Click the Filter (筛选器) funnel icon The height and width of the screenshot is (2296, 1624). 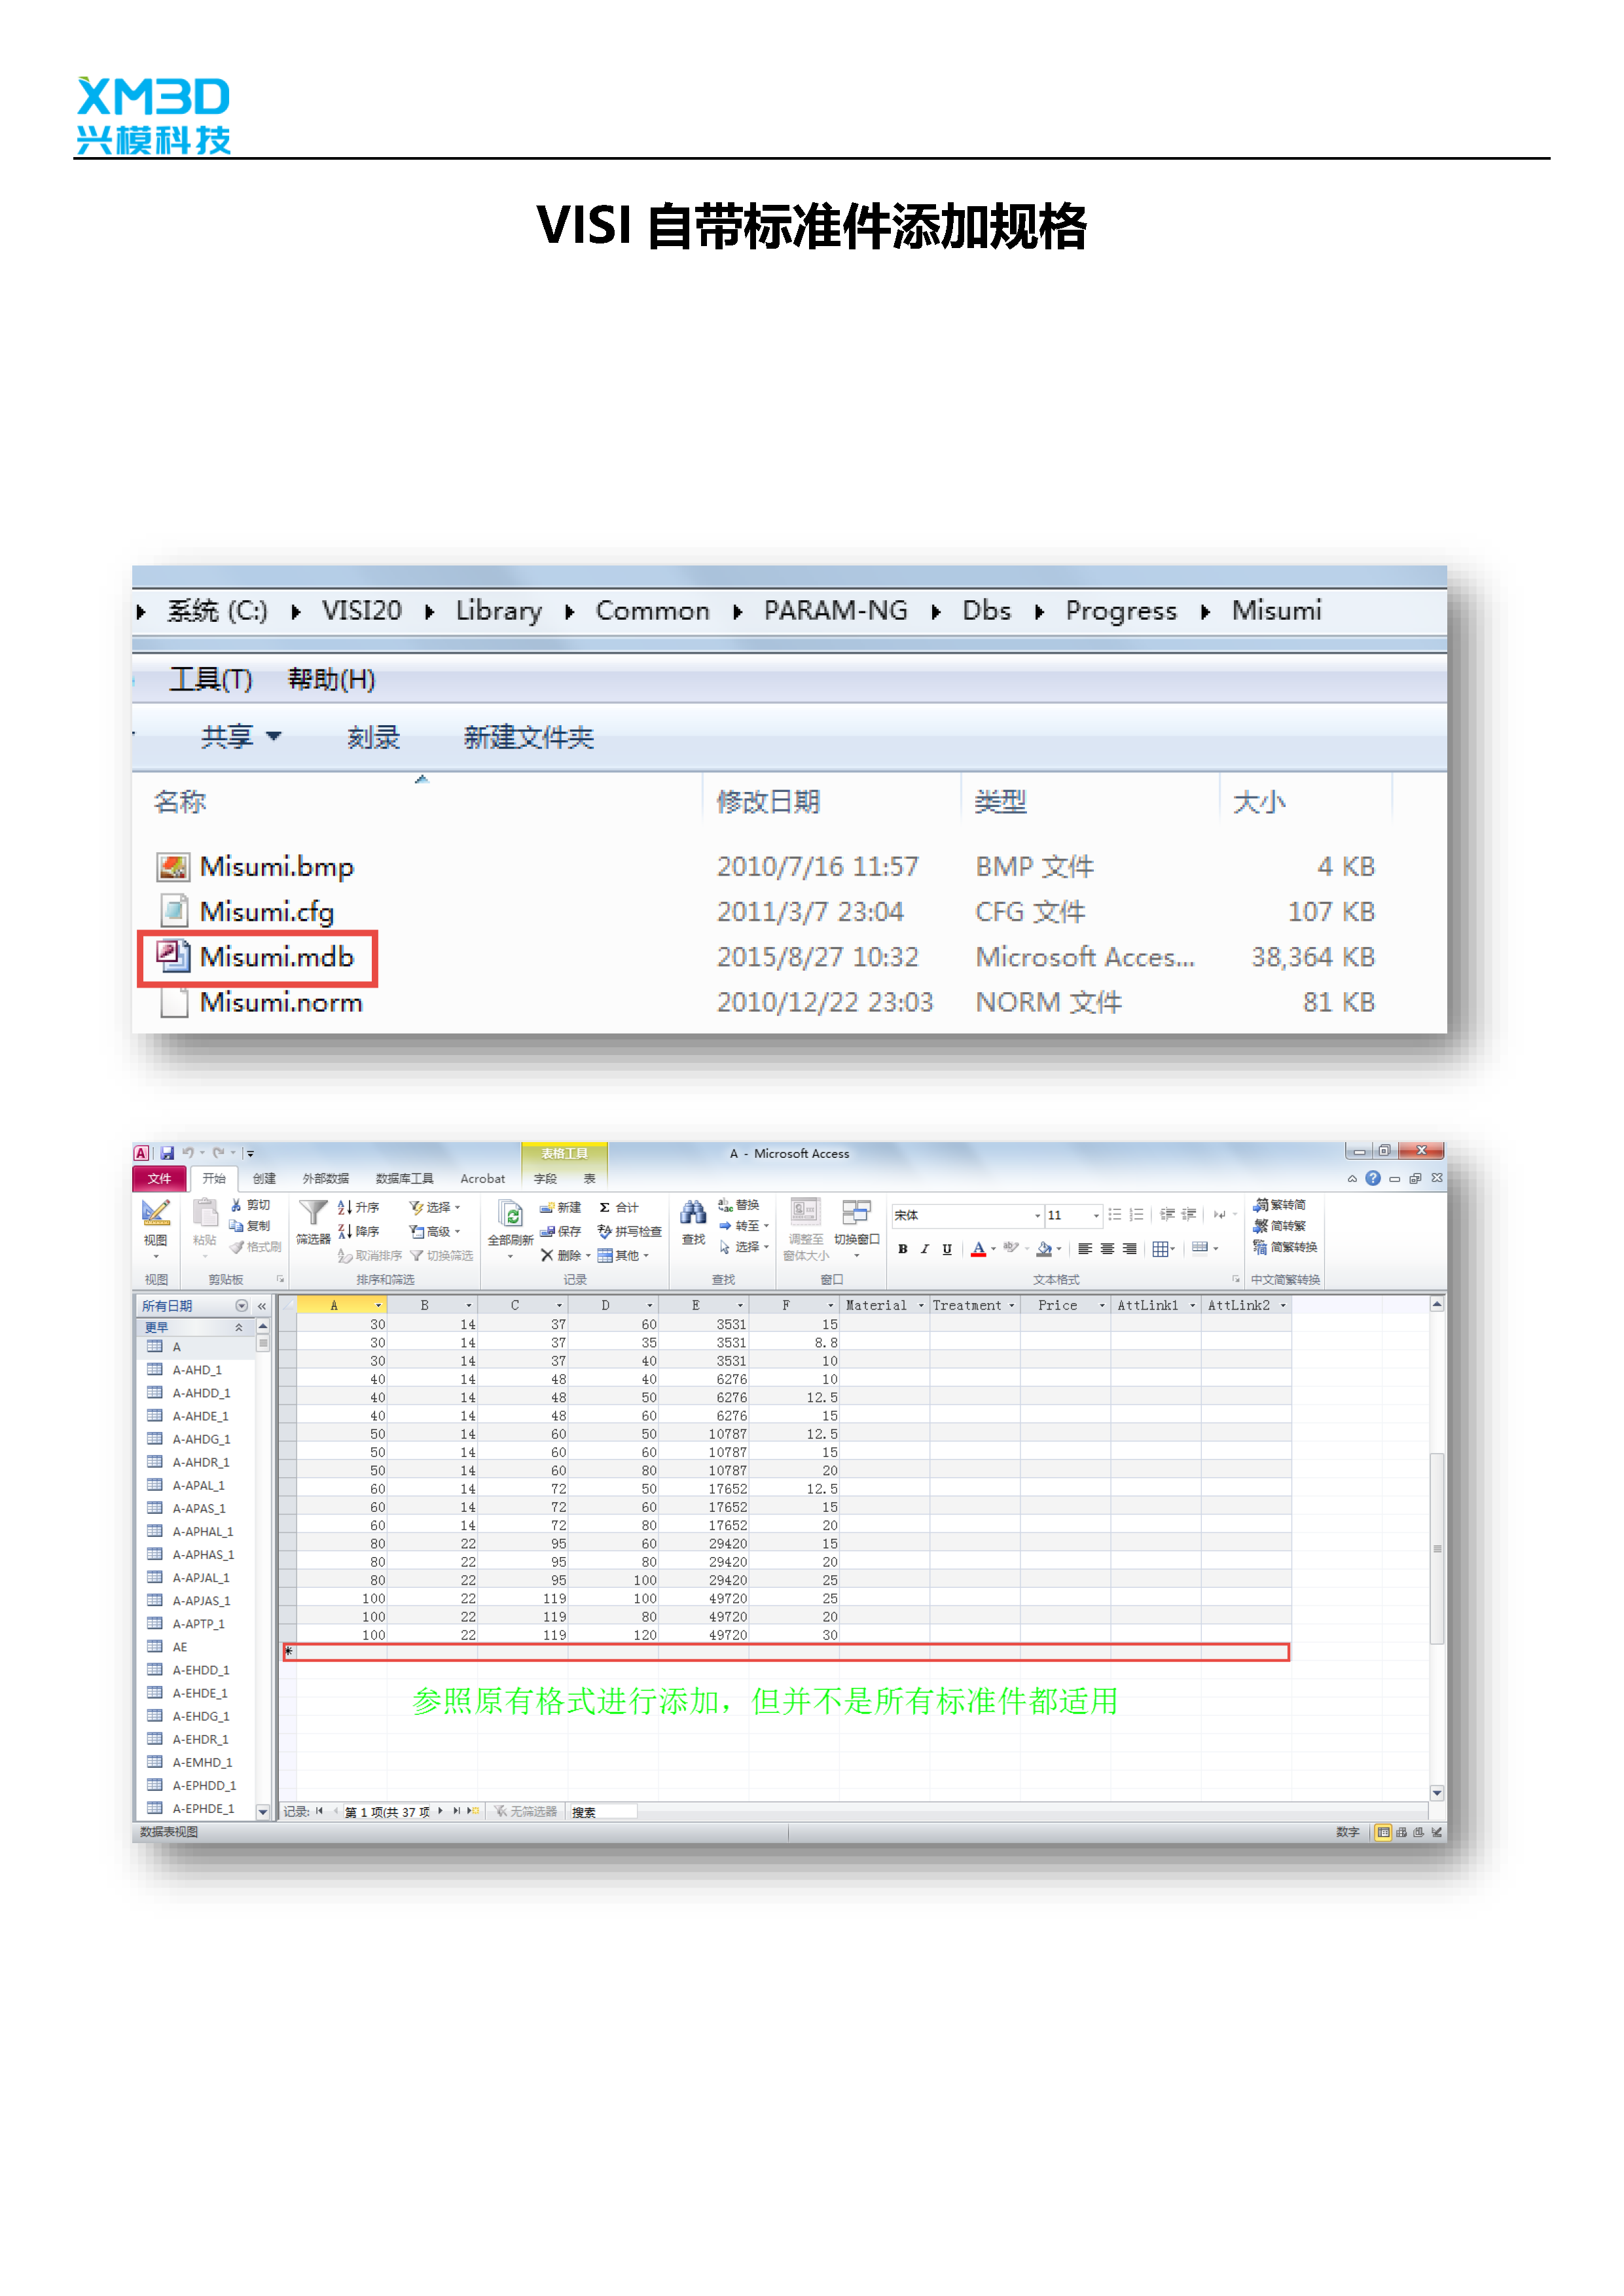click(x=313, y=1213)
